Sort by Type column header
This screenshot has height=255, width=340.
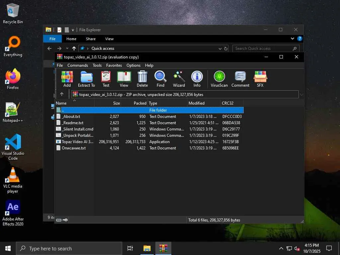pyautogui.click(x=167, y=103)
